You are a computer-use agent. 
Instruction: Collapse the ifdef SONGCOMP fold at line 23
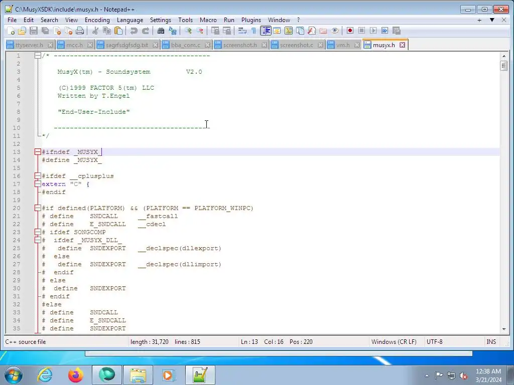tap(38, 232)
